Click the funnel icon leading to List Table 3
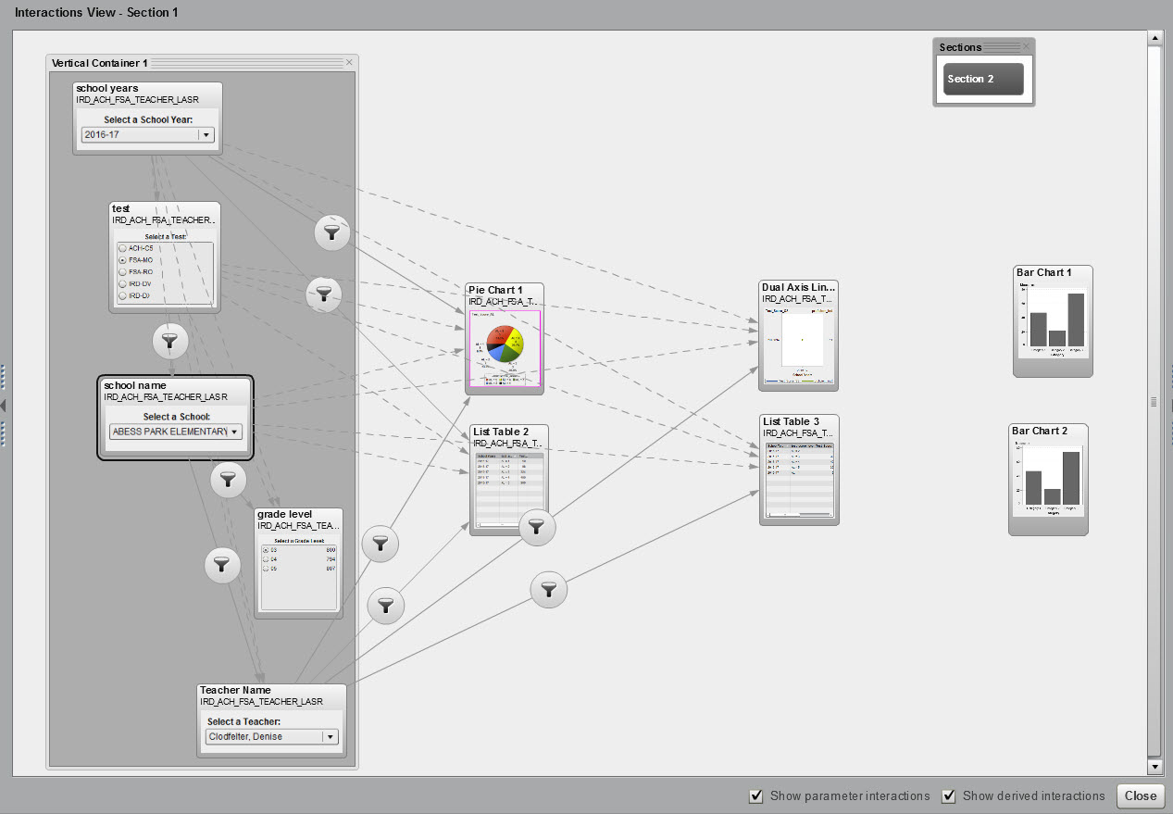Viewport: 1173px width, 814px height. pos(548,590)
